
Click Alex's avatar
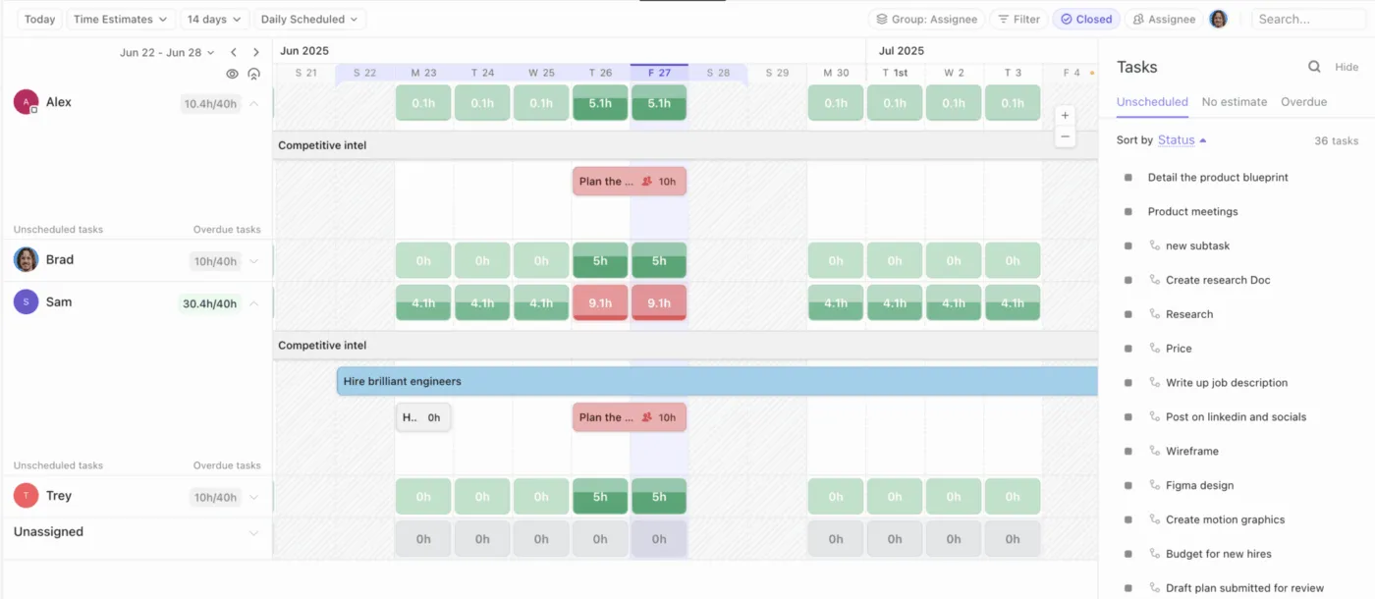[x=27, y=102]
